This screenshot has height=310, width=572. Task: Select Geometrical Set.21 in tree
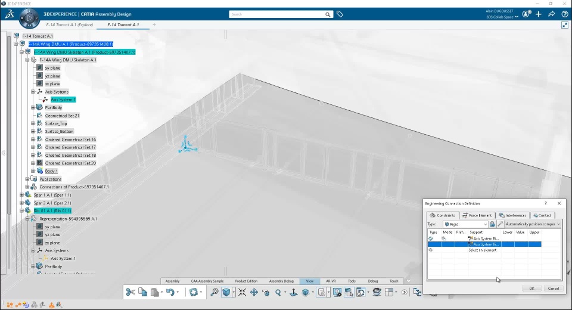pyautogui.click(x=62, y=116)
